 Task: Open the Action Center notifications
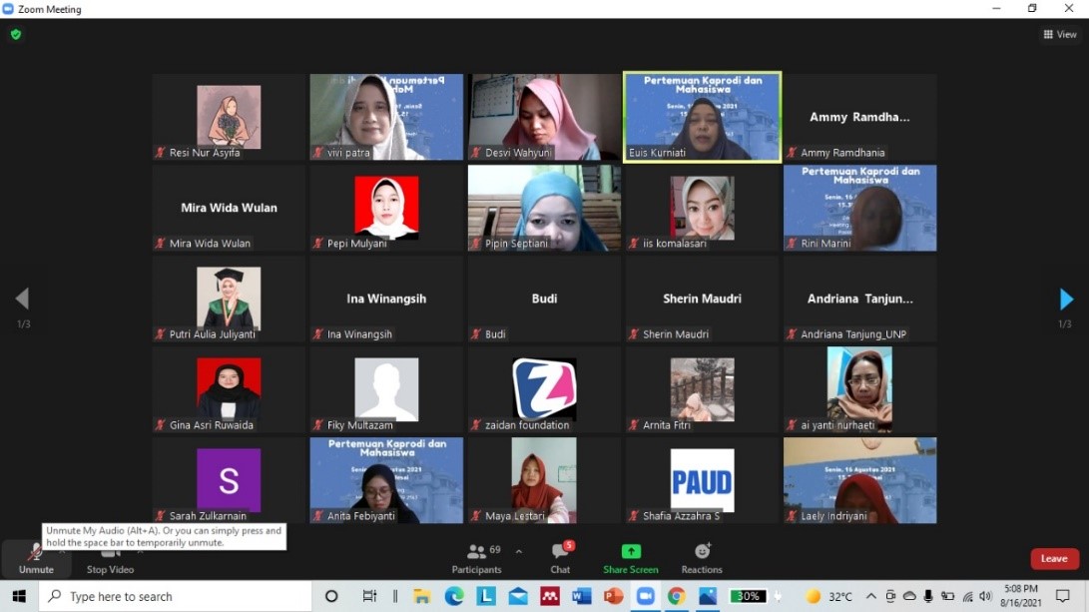[x=1063, y=596]
